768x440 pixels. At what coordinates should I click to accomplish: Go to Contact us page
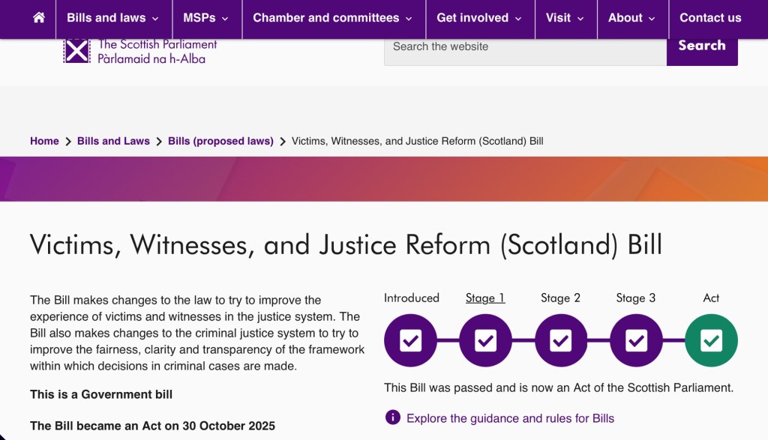click(710, 18)
